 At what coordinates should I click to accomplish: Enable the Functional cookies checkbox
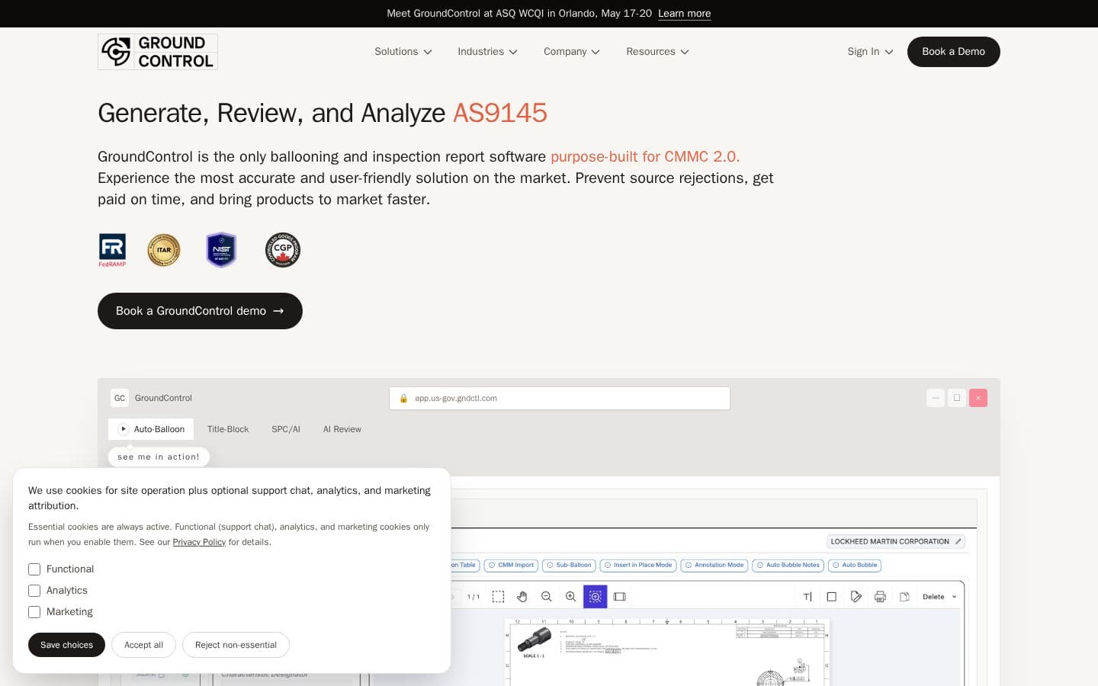click(34, 569)
